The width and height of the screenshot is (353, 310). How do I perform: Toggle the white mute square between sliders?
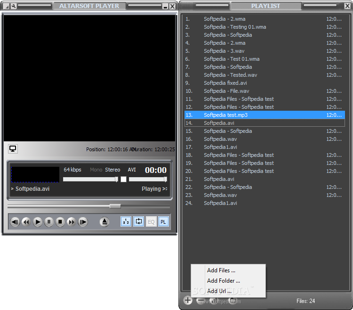click(123, 179)
